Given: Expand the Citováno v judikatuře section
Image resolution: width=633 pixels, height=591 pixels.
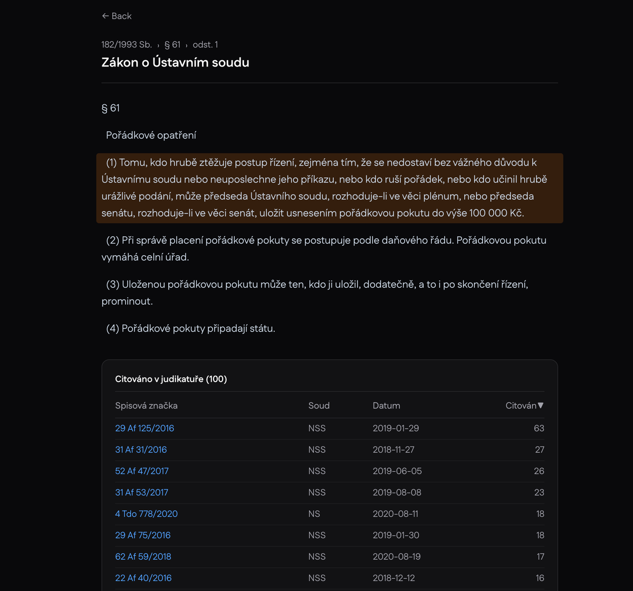Looking at the screenshot, I should pos(170,379).
